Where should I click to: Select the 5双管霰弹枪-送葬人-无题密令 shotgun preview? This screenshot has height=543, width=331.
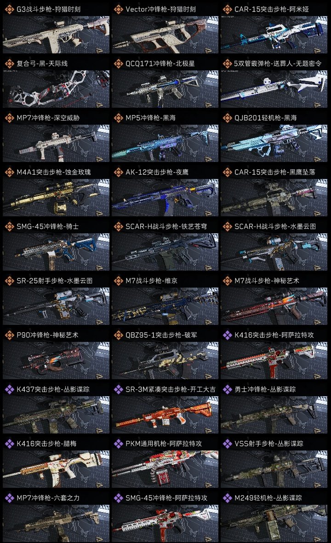[274, 89]
